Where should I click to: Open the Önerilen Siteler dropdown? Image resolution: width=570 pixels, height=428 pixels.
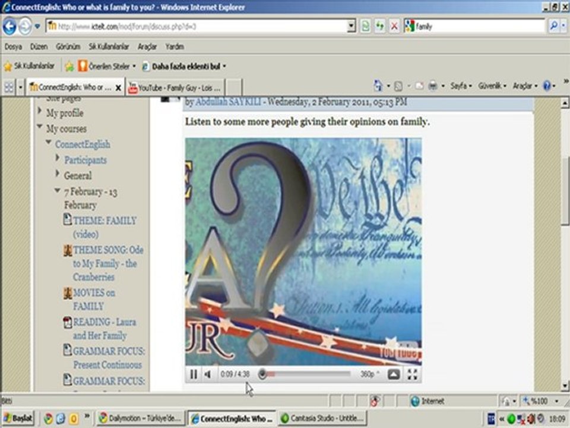pyautogui.click(x=107, y=66)
